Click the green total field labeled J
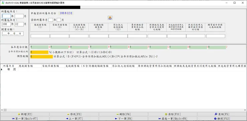The width and height of the screenshot is (247, 121). pyautogui.click(x=217, y=47)
